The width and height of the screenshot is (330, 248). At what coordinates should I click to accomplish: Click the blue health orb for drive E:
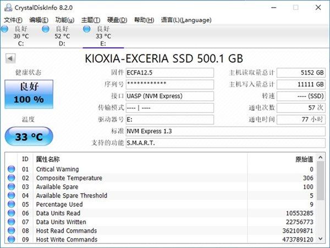pyautogui.click(x=86, y=29)
